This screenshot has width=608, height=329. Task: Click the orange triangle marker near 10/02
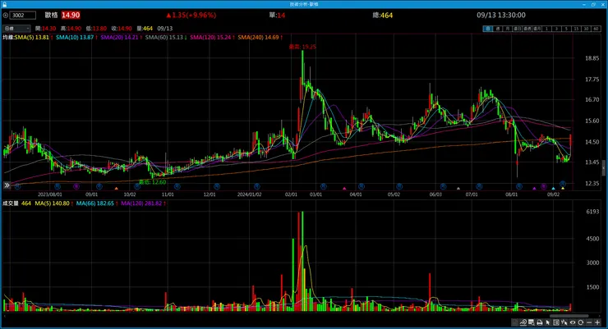pos(116,189)
